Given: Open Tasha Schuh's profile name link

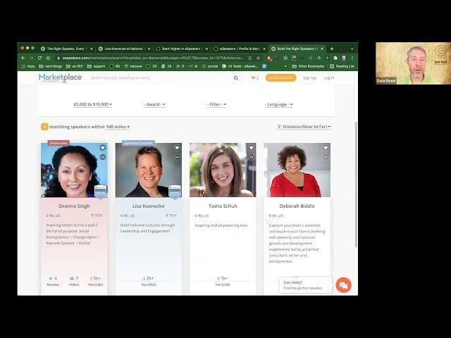Looking at the screenshot, I should [x=223, y=206].
